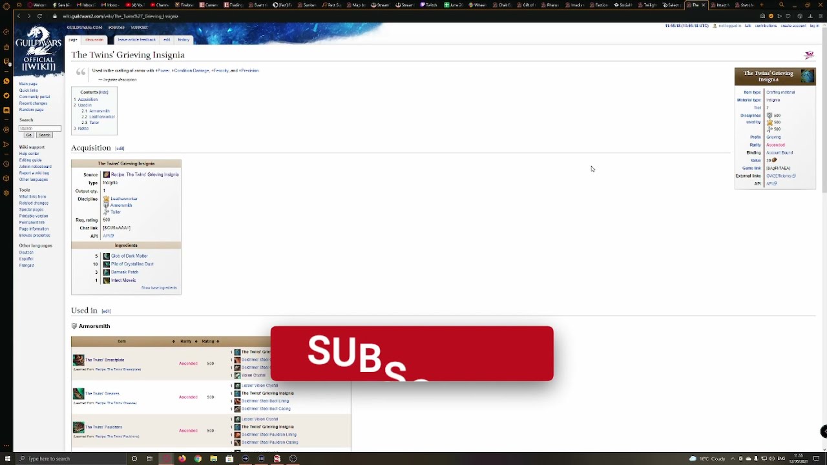
Task: Open the history tab
Action: tap(183, 40)
